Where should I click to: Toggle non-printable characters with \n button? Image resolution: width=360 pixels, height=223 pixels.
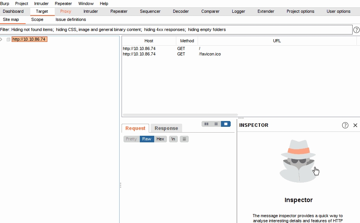point(173,139)
